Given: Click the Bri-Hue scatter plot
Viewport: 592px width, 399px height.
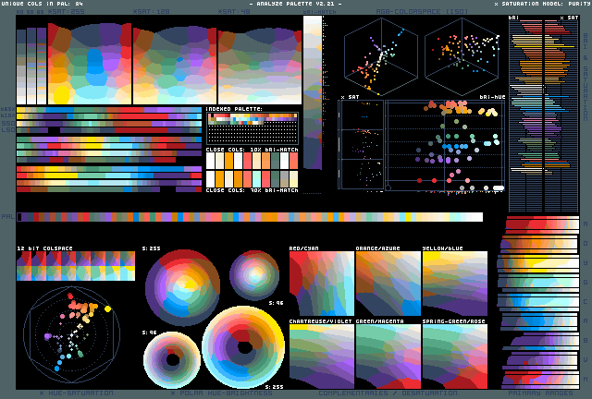Looking at the screenshot, I should coord(446,146).
